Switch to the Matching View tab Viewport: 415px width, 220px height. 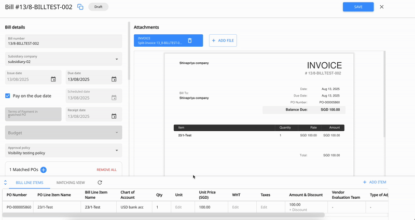pos(71,183)
